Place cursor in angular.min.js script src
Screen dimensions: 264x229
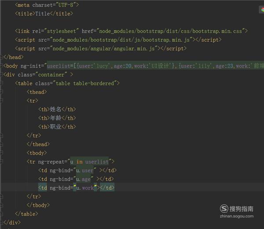coord(103,49)
